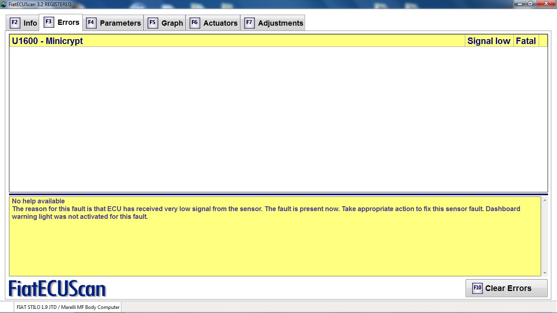Click the F4 key icon on Parameters tab
557x313 pixels.
[x=91, y=23]
